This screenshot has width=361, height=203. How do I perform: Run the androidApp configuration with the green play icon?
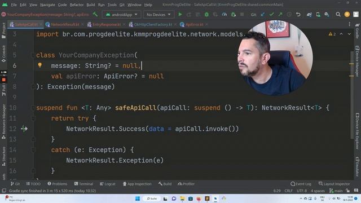point(180,15)
